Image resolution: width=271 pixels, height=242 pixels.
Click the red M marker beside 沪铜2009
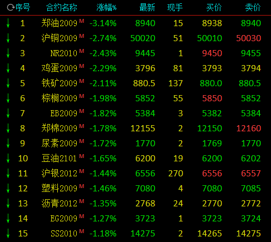click(82, 36)
